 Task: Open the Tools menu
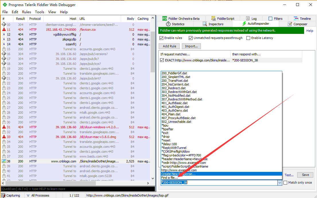pyautogui.click(x=39, y=12)
